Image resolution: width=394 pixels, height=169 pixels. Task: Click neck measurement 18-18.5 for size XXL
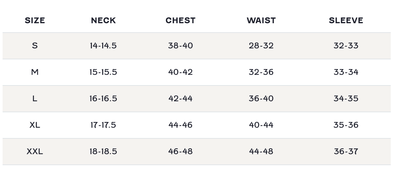103,151
